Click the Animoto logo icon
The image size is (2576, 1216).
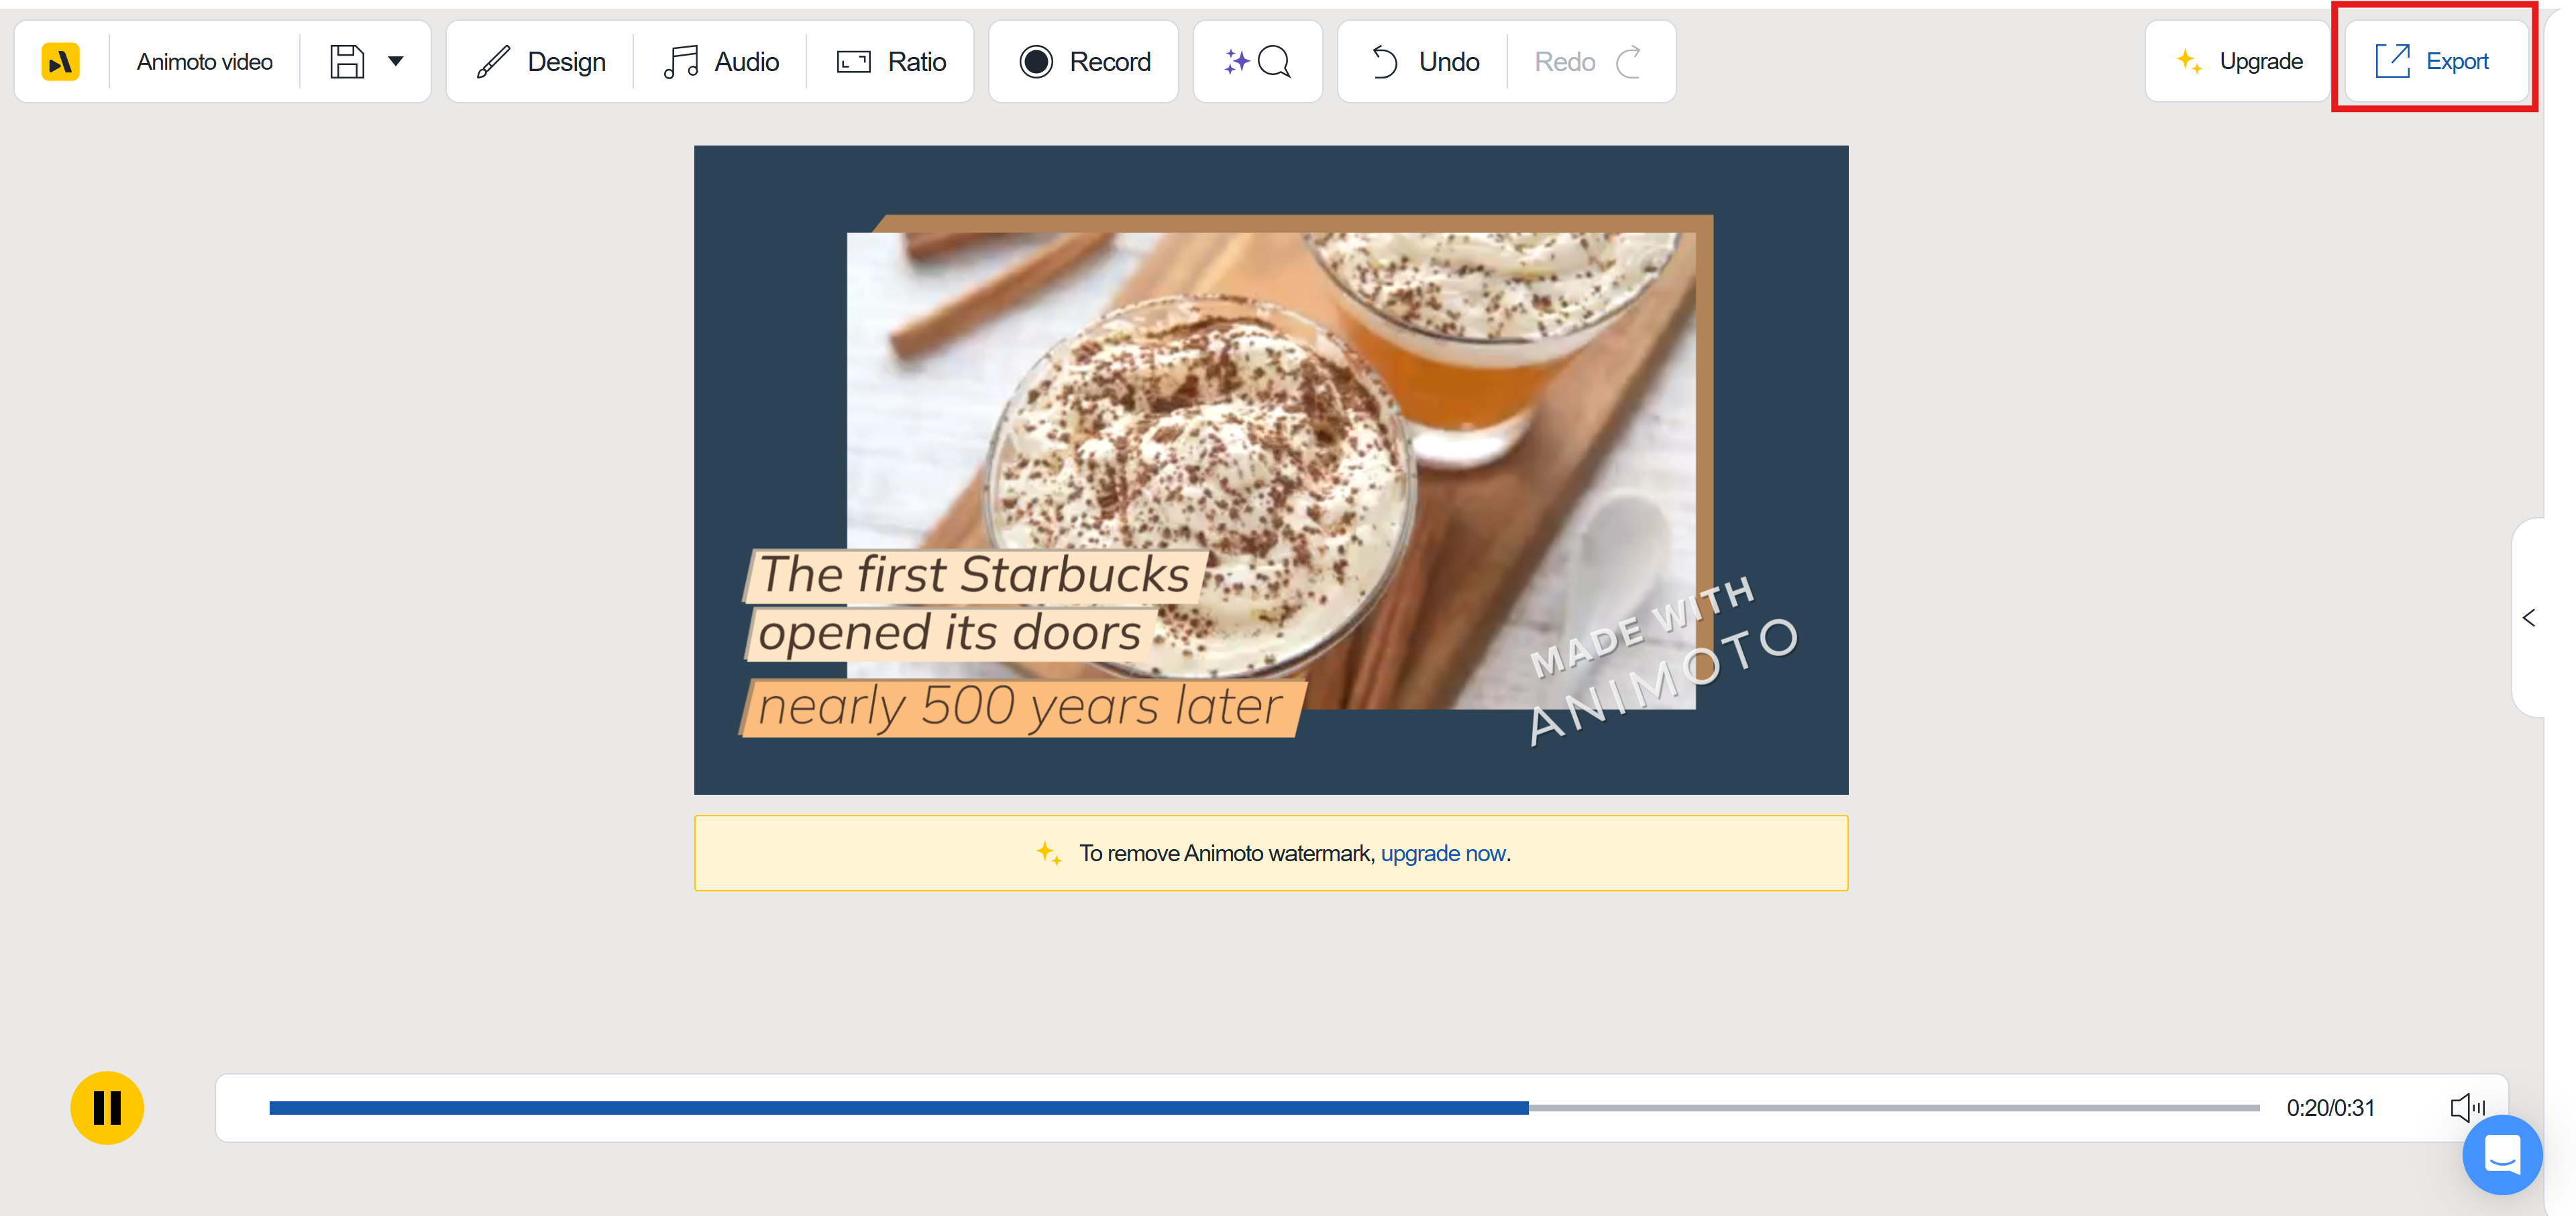click(x=60, y=61)
